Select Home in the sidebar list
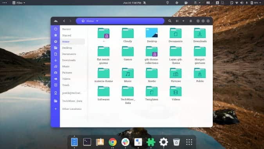This screenshot has width=264, height=149. point(66,42)
